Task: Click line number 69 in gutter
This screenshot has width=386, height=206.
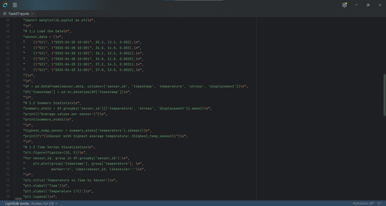Action: coord(8,147)
